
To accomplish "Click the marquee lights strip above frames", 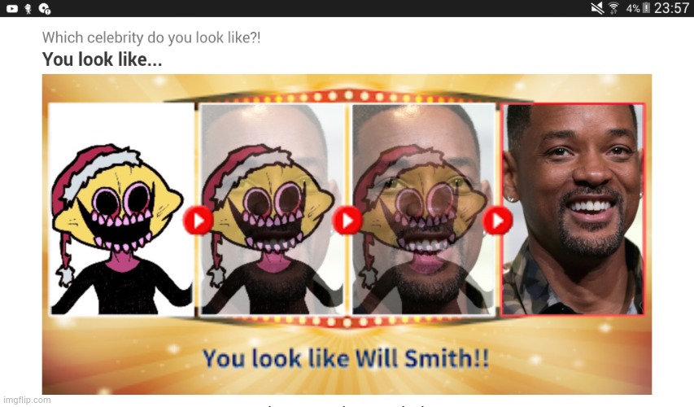I will point(348,96).
